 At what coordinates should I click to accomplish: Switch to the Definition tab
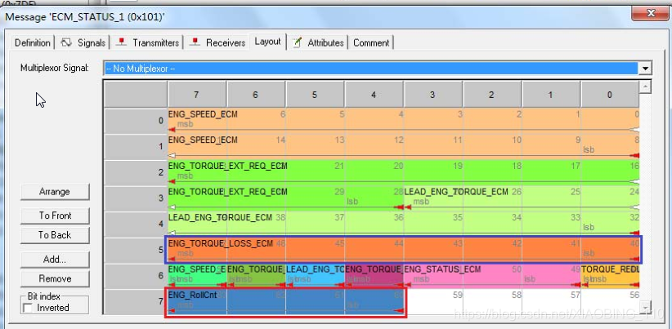coord(32,42)
